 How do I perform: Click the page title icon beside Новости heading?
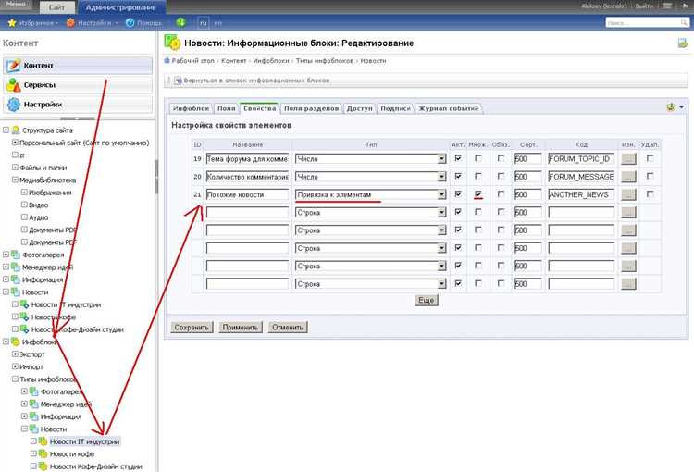click(x=173, y=43)
